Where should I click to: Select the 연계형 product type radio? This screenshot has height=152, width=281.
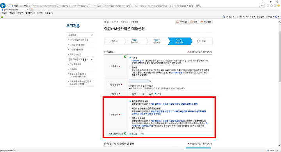[130, 68]
